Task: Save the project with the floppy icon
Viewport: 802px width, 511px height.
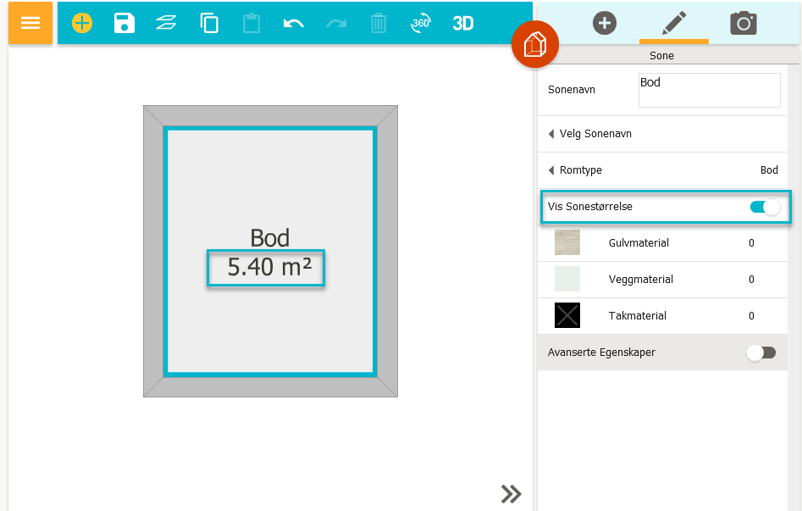Action: [x=124, y=23]
